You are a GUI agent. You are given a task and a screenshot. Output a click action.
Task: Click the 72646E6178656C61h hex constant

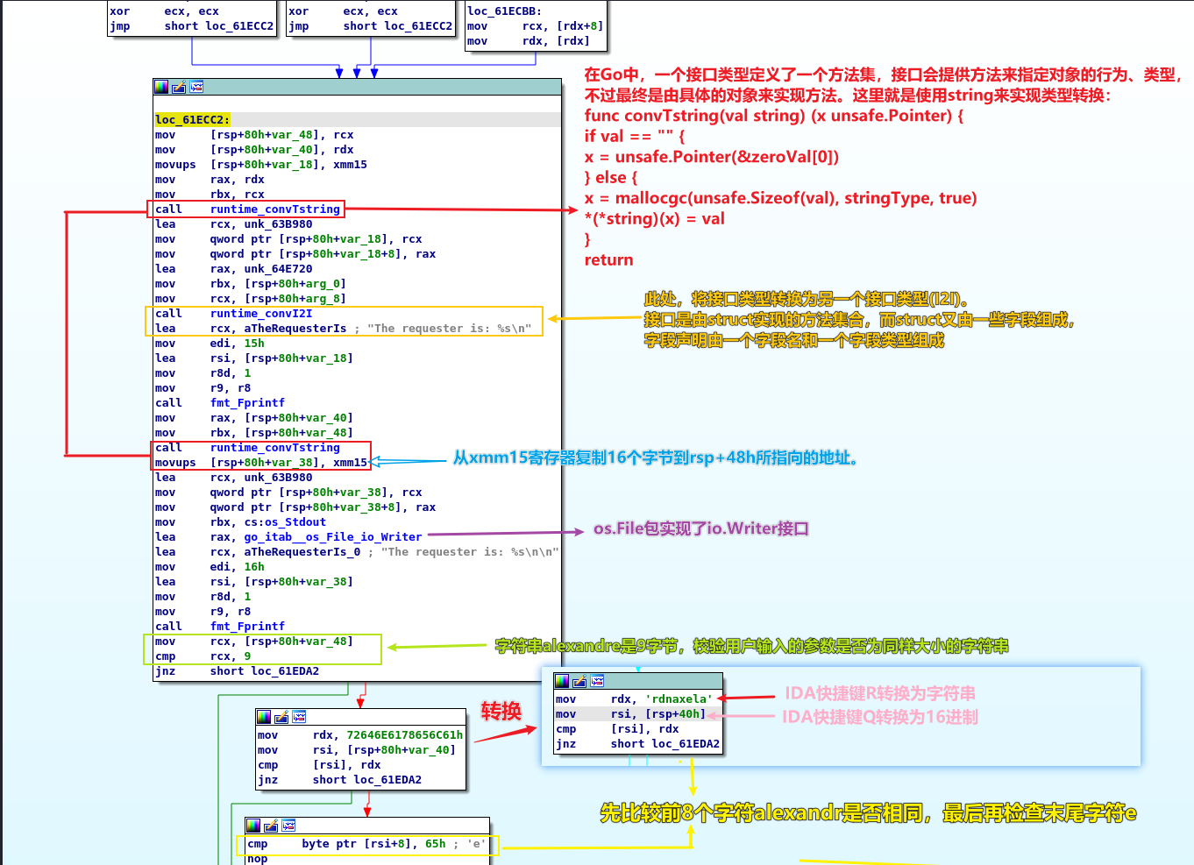404,735
